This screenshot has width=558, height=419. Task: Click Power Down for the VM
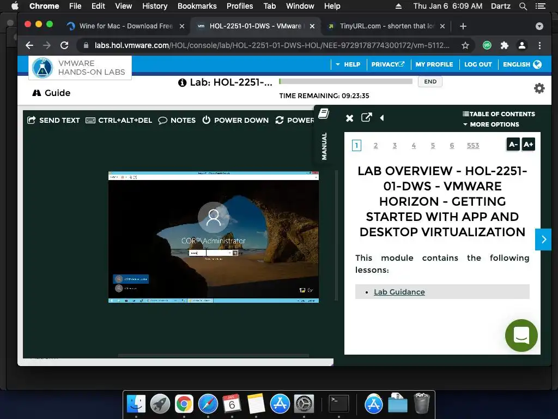(x=235, y=120)
